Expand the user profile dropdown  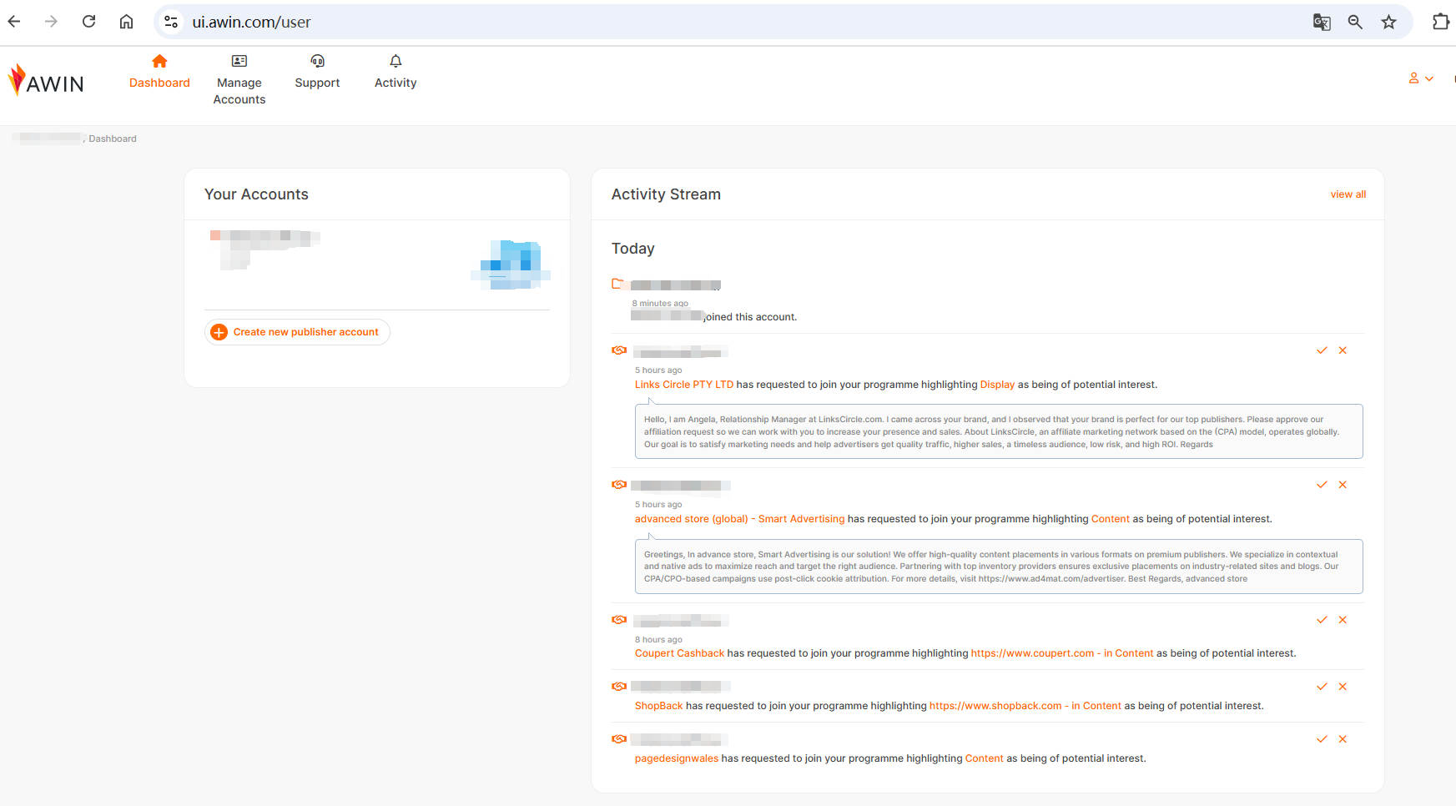(x=1420, y=78)
